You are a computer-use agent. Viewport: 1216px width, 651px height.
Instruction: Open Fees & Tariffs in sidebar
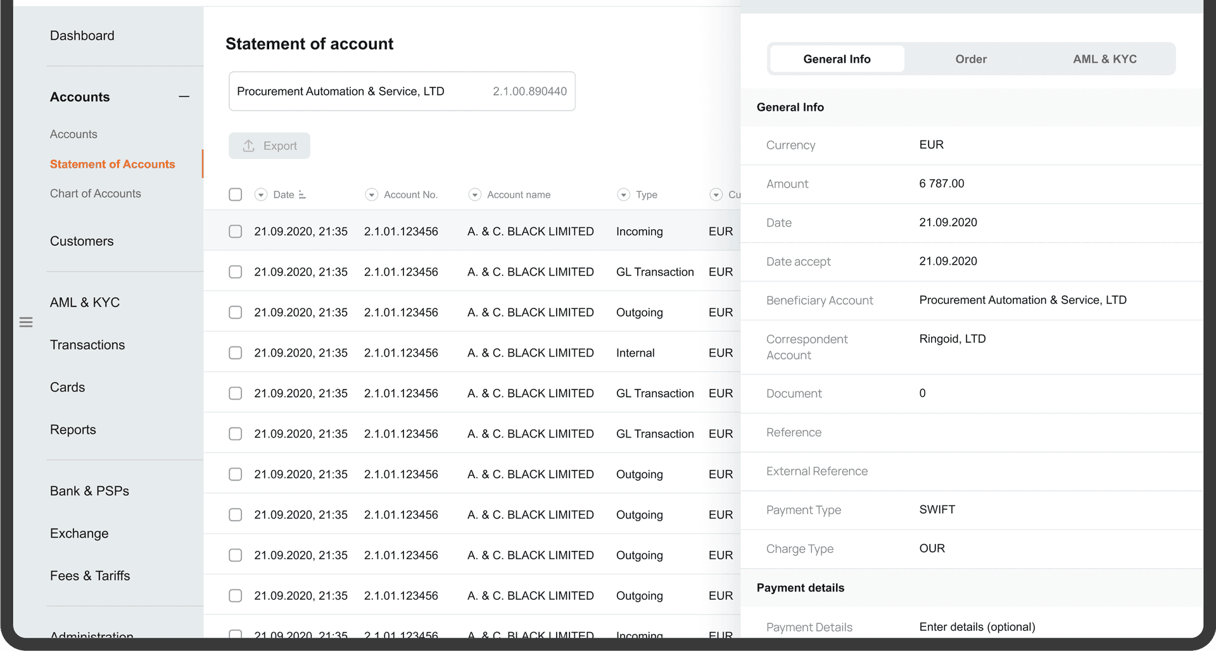[x=90, y=576]
